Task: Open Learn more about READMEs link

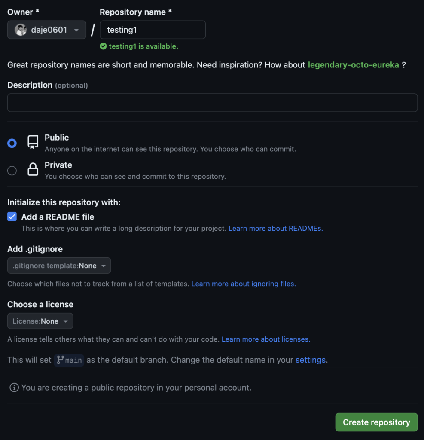Action: 275,229
